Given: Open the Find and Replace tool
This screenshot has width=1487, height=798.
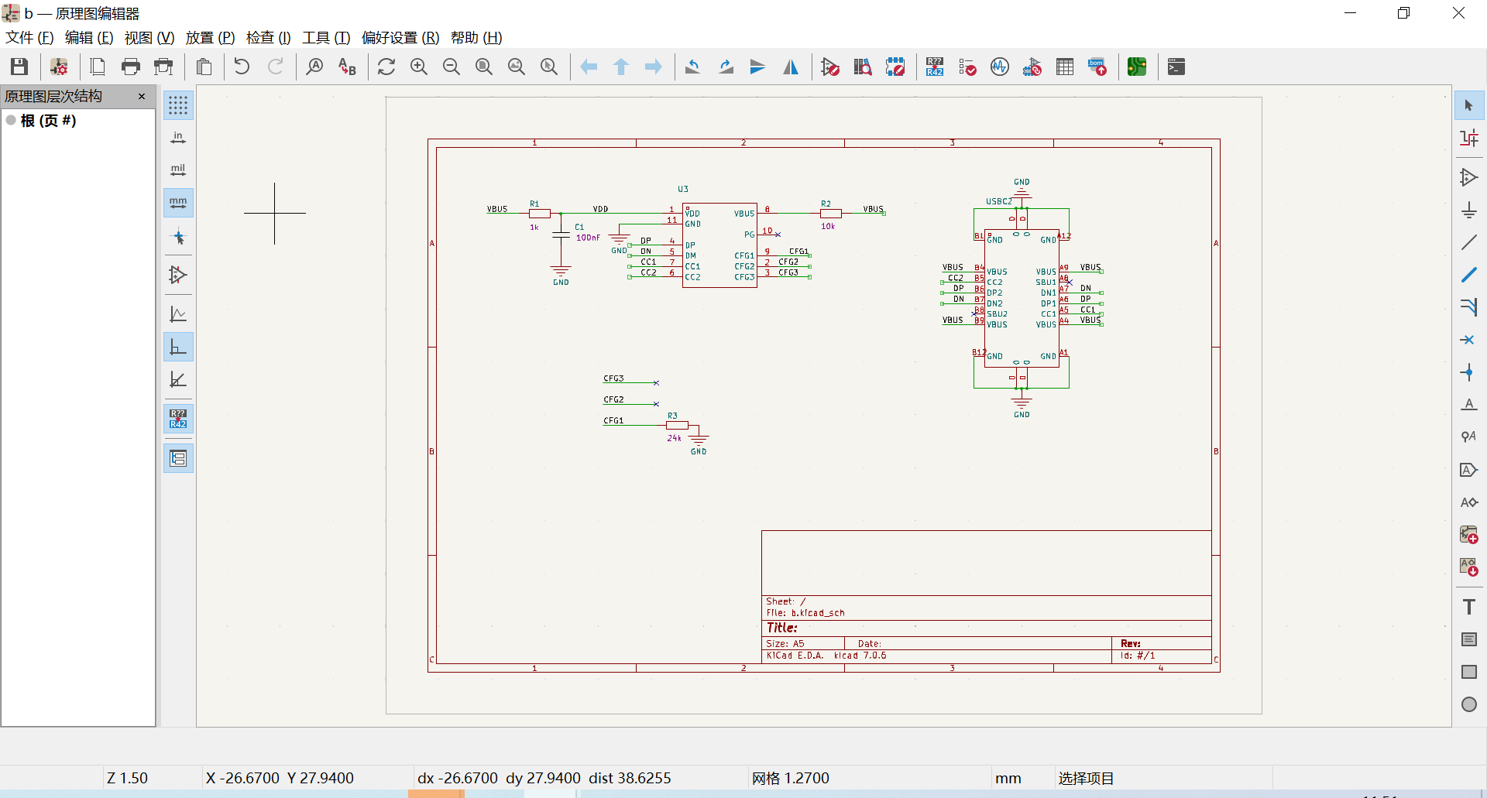Looking at the screenshot, I should (347, 67).
